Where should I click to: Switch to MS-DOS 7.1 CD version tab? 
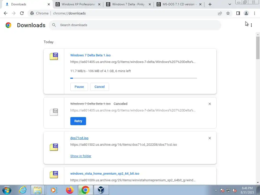click(179, 4)
